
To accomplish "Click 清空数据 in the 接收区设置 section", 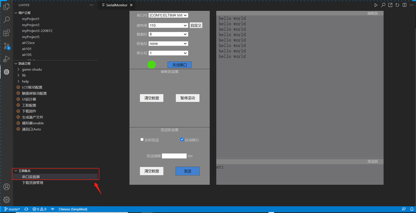I will coord(152,98).
